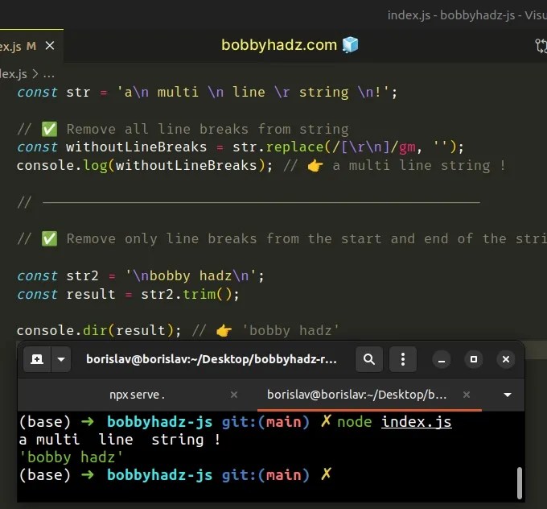Click 'withoutLineBreaks' variable declaration

(137, 147)
